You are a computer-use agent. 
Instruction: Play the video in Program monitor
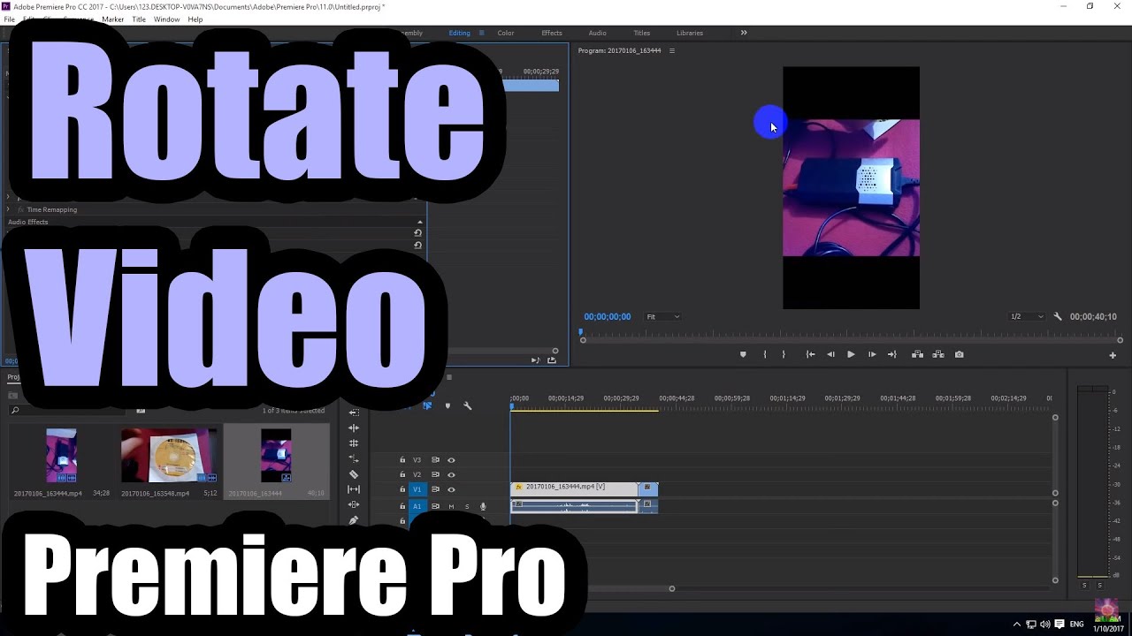[851, 354]
